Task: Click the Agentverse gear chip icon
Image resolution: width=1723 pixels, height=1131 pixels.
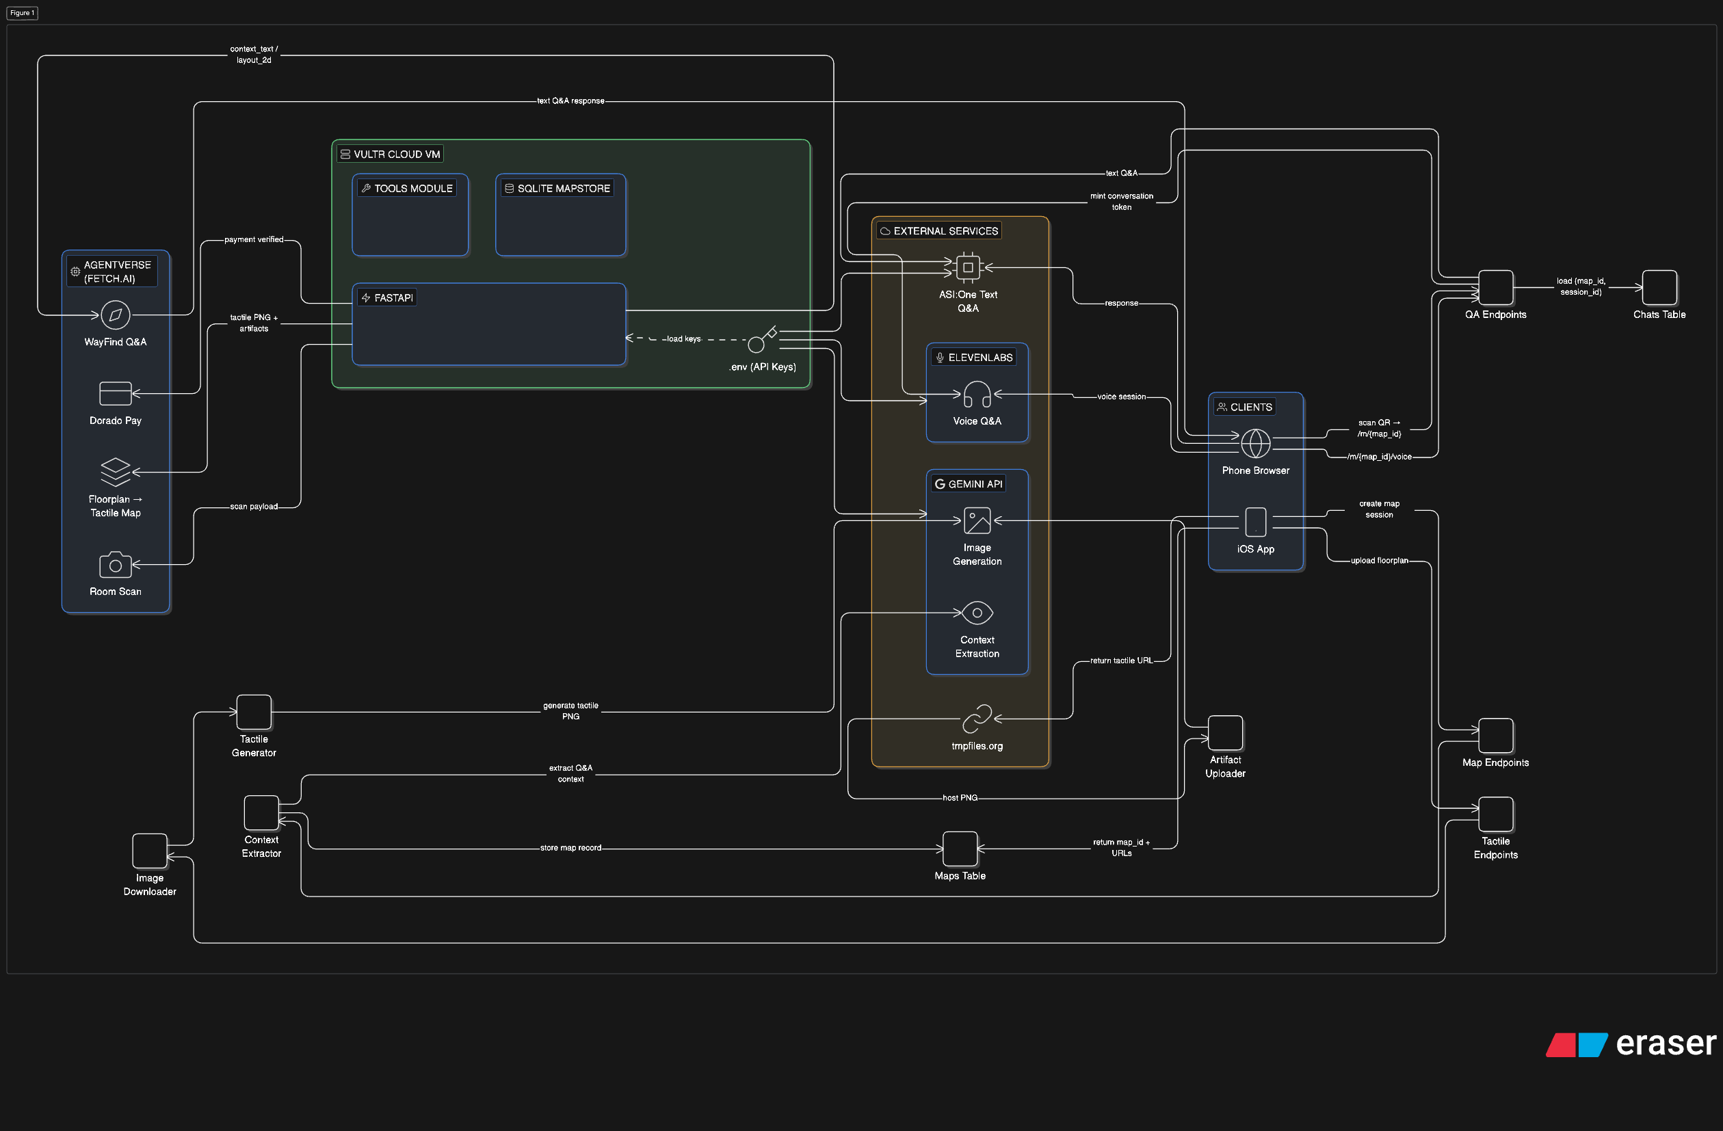Action: (75, 271)
